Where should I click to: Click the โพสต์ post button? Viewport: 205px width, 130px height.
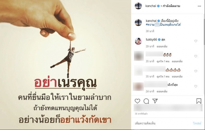point(197,123)
